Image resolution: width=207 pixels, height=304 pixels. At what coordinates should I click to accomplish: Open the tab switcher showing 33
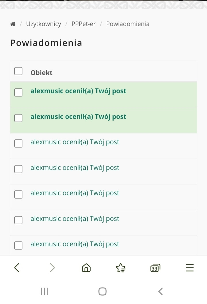155,268
